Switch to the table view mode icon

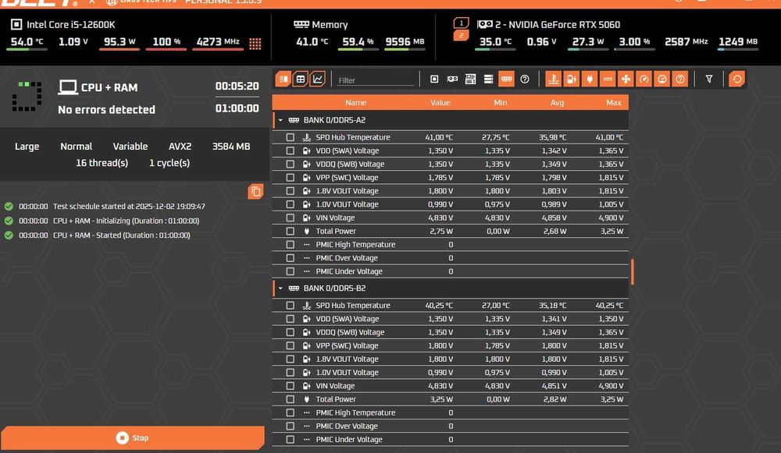coord(301,79)
